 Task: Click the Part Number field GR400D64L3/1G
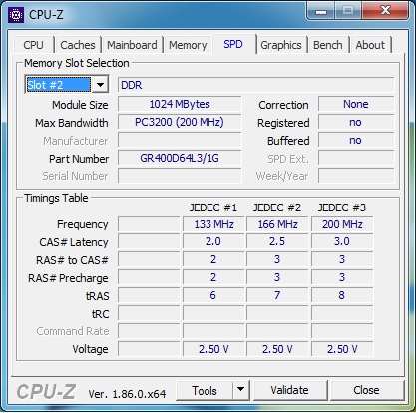(180, 158)
